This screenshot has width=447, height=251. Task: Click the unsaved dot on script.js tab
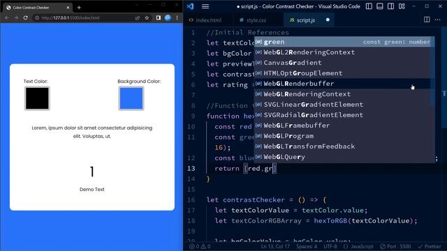click(328, 20)
